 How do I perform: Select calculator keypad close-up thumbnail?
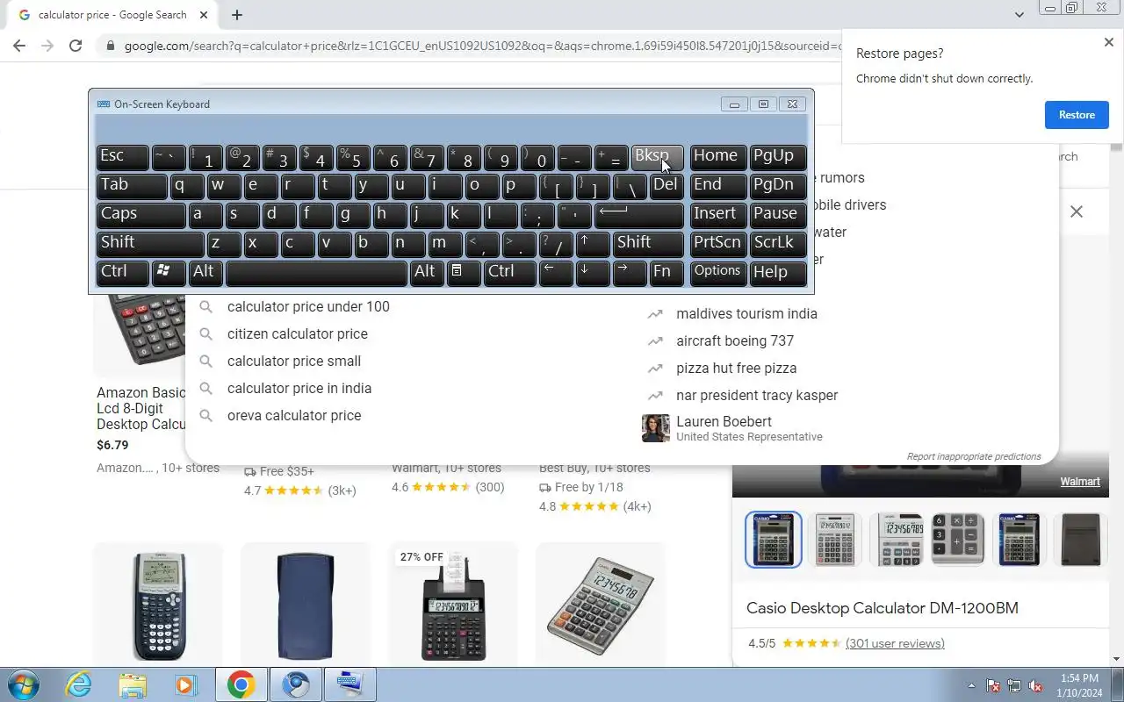pyautogui.click(x=957, y=540)
